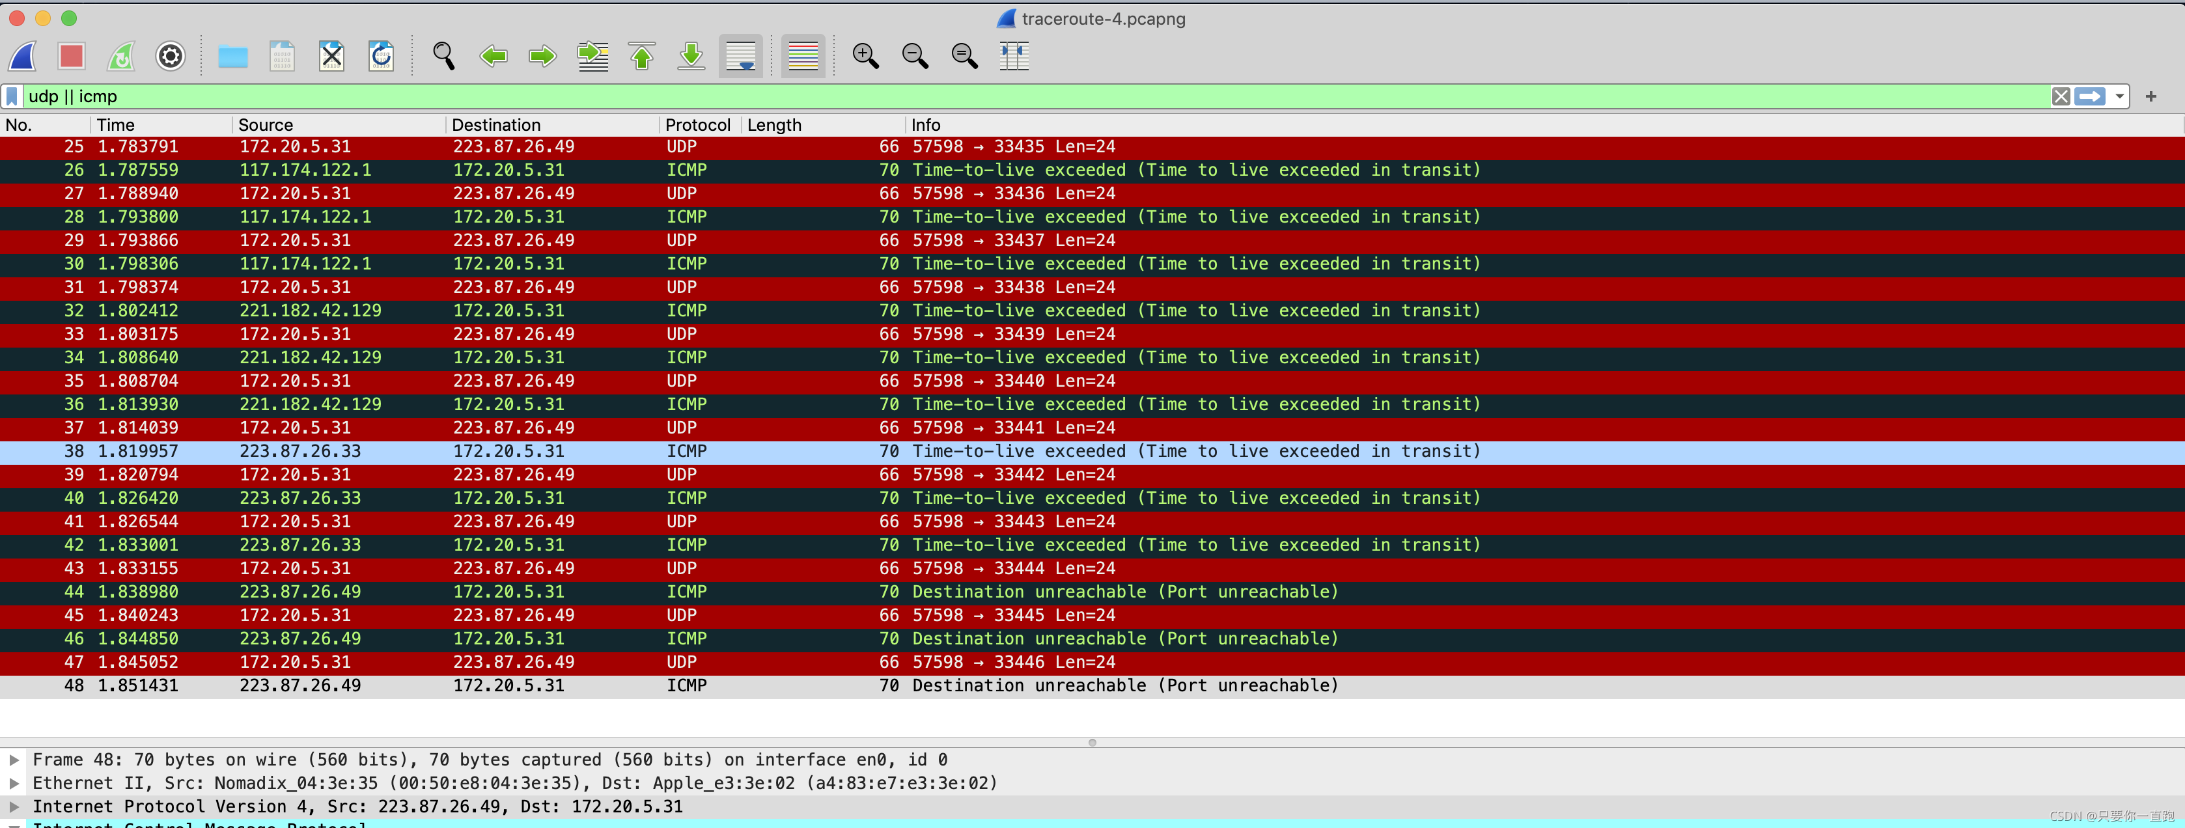Expand the Frame 48 details row
This screenshot has height=828, width=2185.
click(14, 760)
